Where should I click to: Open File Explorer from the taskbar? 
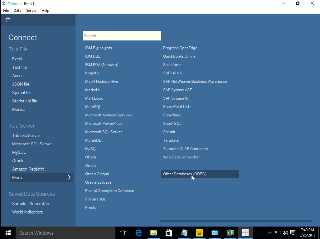154,233
